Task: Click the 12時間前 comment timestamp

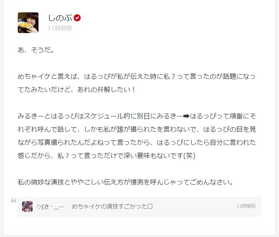Action: 246,206
